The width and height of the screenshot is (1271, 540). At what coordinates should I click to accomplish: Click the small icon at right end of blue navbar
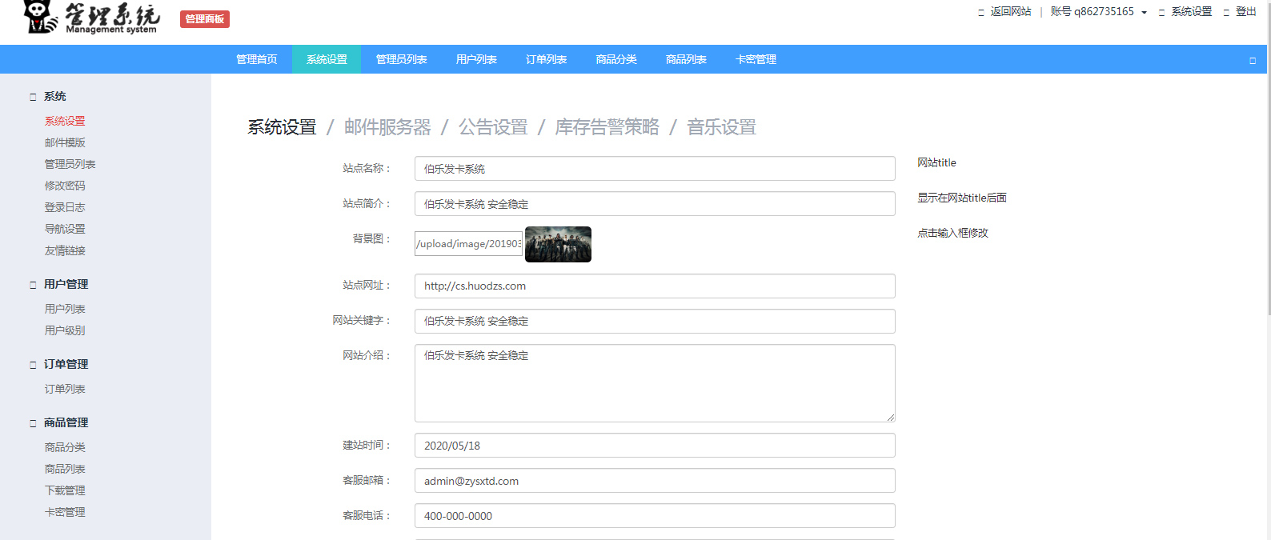(1253, 60)
